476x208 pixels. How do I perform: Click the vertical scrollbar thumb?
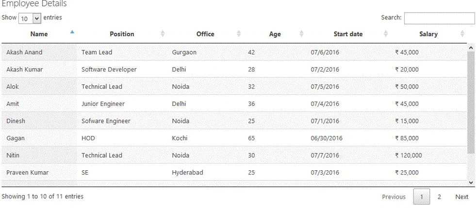click(x=471, y=102)
